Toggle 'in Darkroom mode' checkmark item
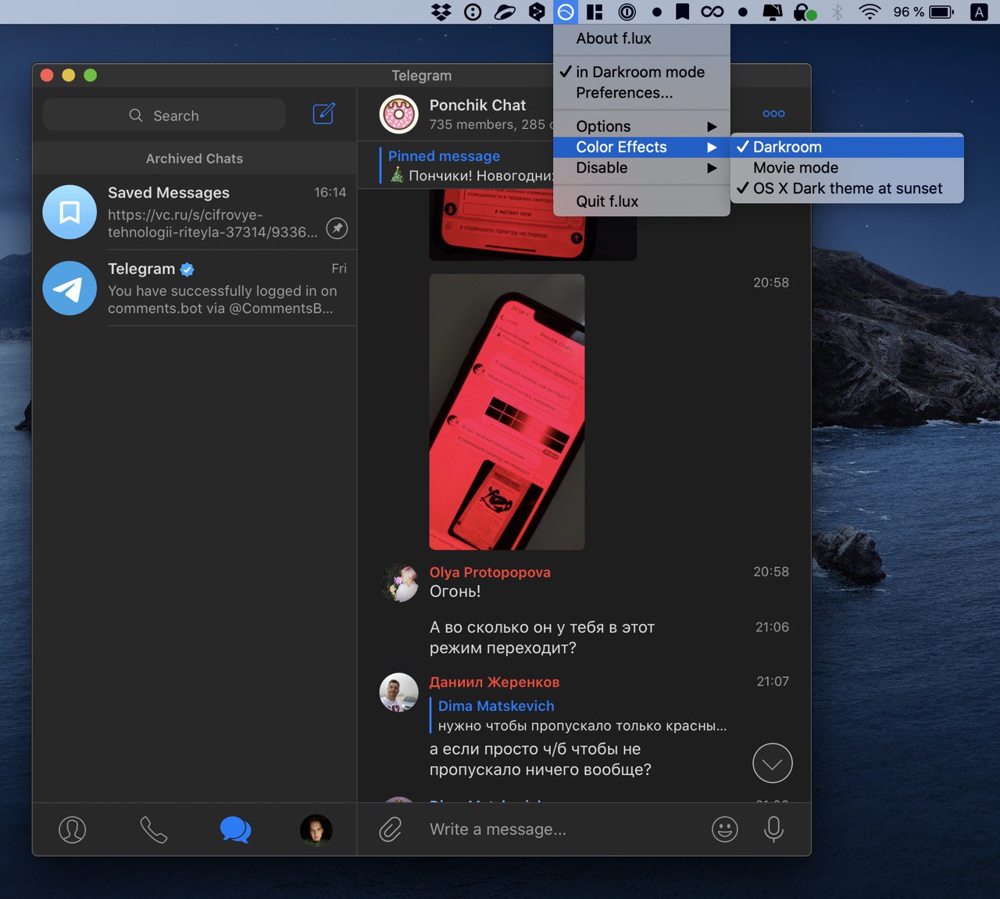Image resolution: width=1000 pixels, height=899 pixels. (641, 72)
